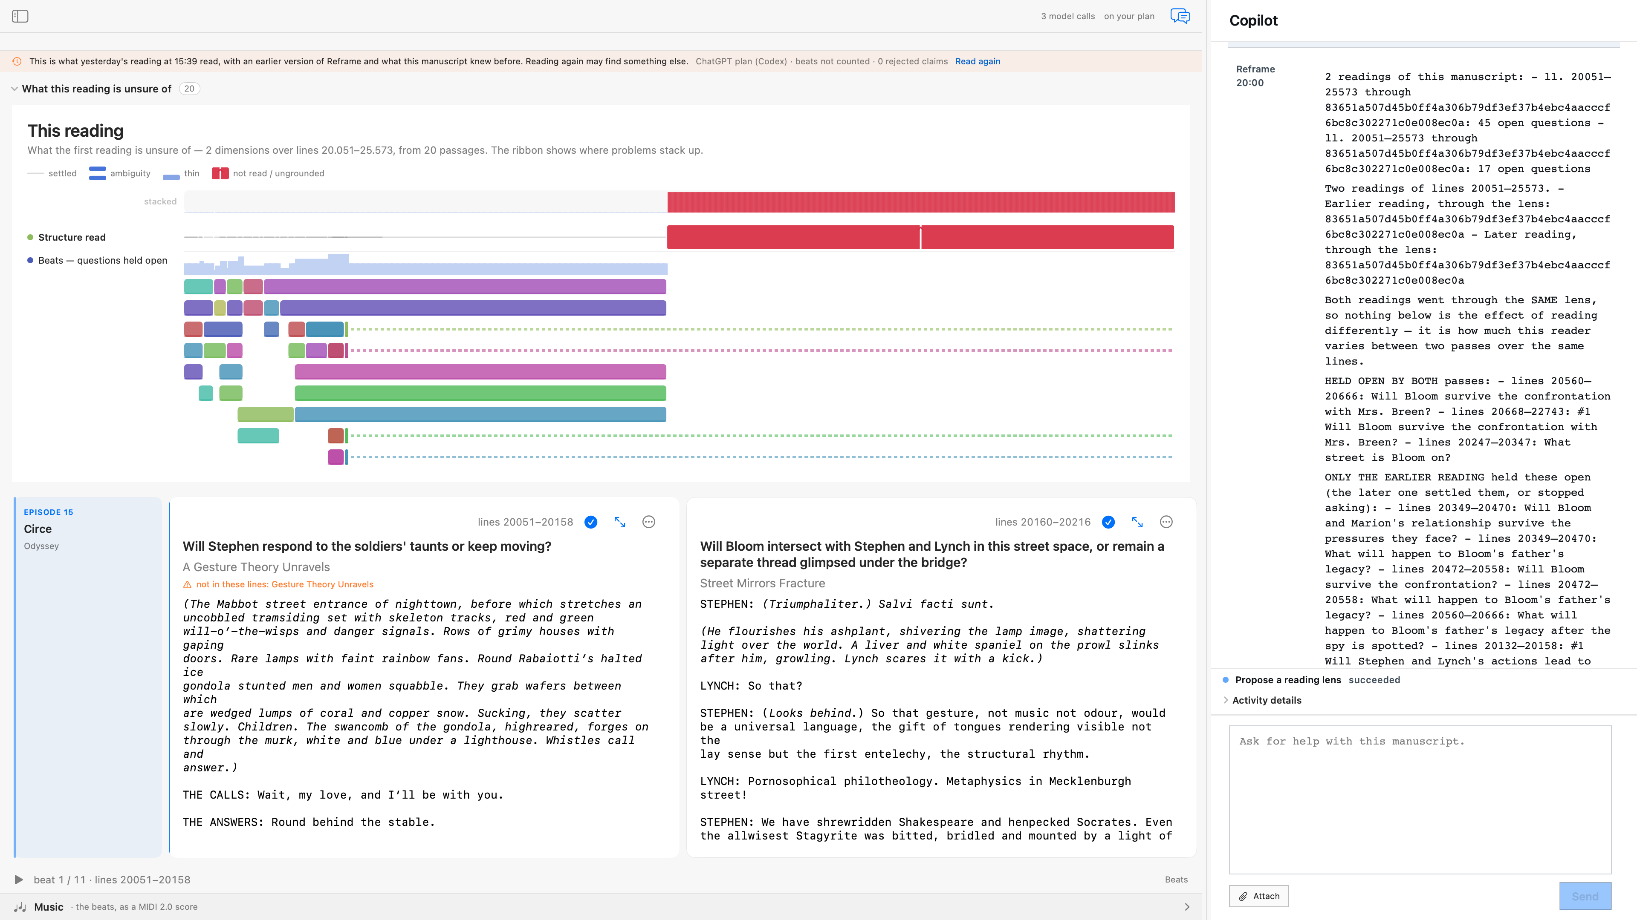The image size is (1637, 920).
Task: Open more options for lines 20160–20216 card
Action: pos(1166,522)
